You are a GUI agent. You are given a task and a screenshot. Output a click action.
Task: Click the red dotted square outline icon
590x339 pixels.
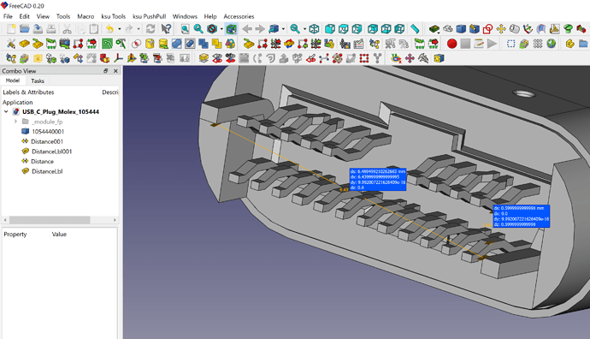coord(364,58)
